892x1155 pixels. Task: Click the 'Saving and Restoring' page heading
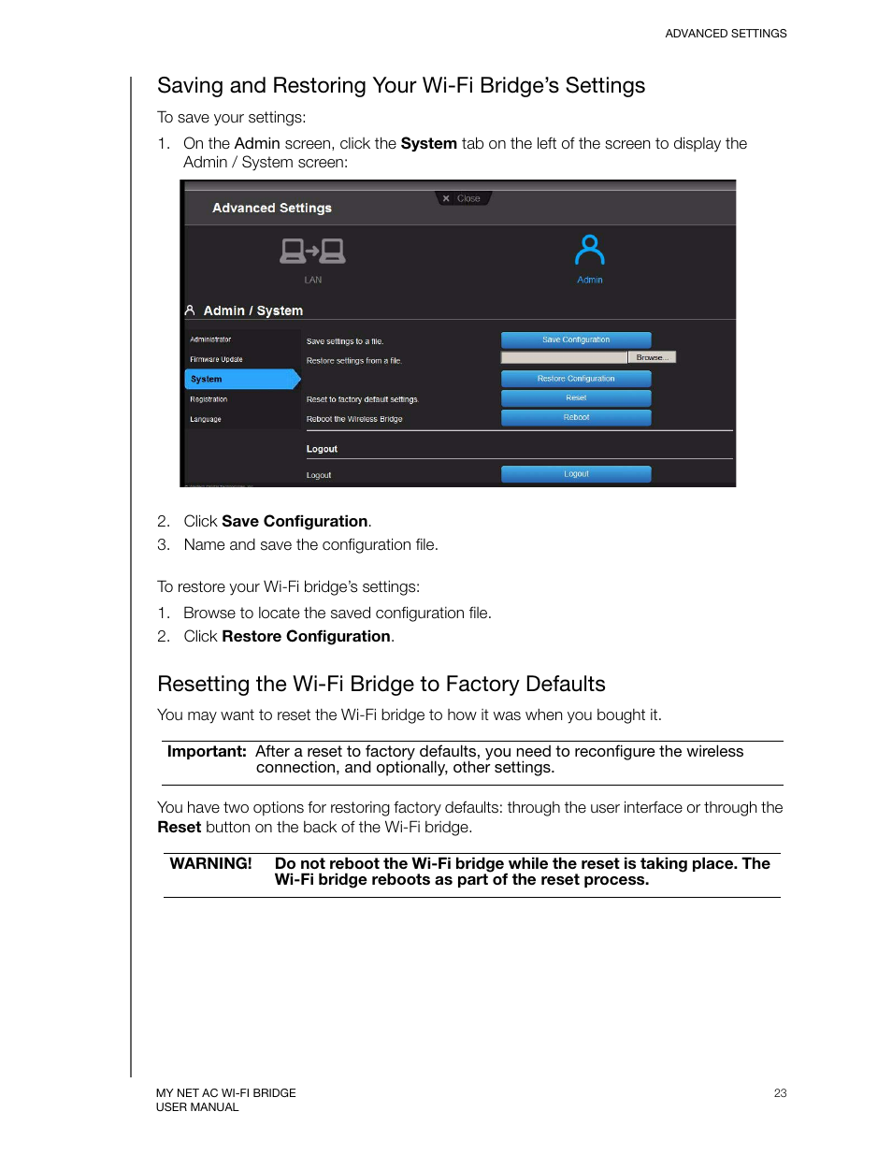point(401,85)
